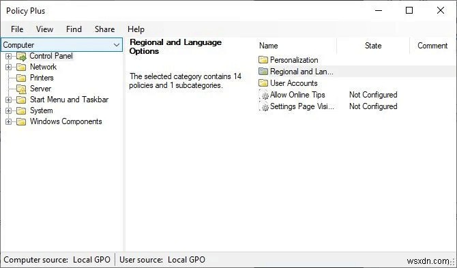Select Control Panel in the tree
This screenshot has height=268, width=457.
pyautogui.click(x=51, y=56)
